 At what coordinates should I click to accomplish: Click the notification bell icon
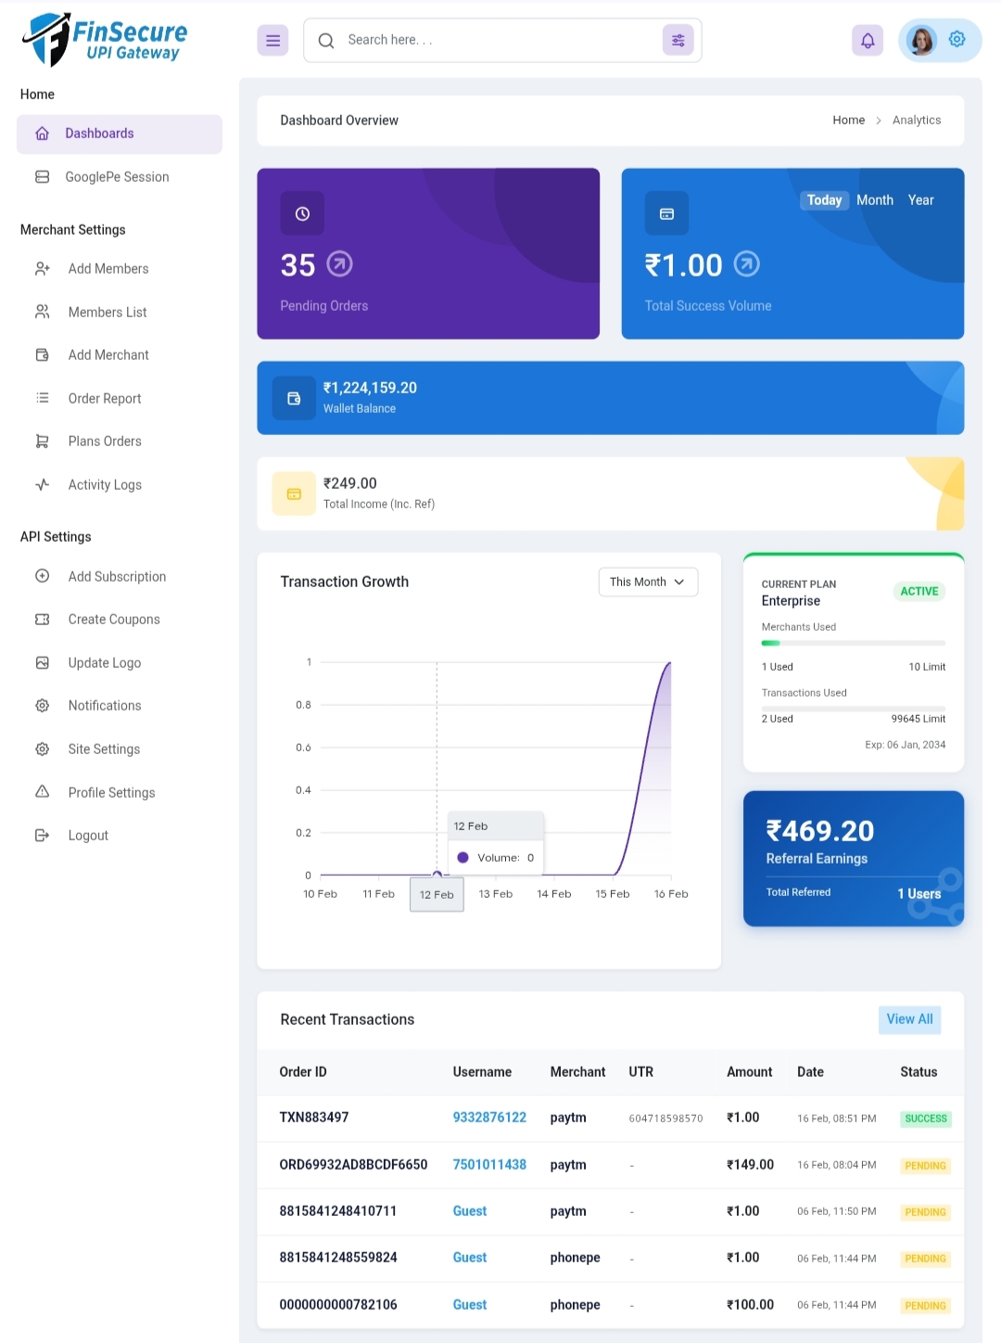click(868, 41)
